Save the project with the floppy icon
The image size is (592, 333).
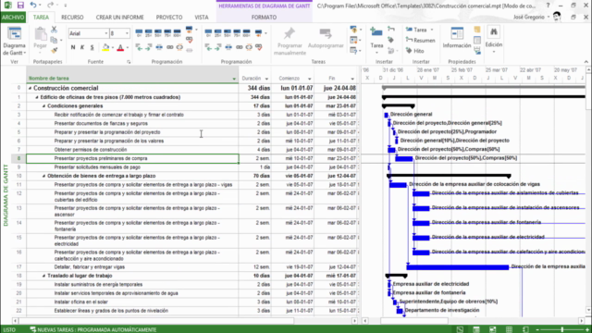20,6
